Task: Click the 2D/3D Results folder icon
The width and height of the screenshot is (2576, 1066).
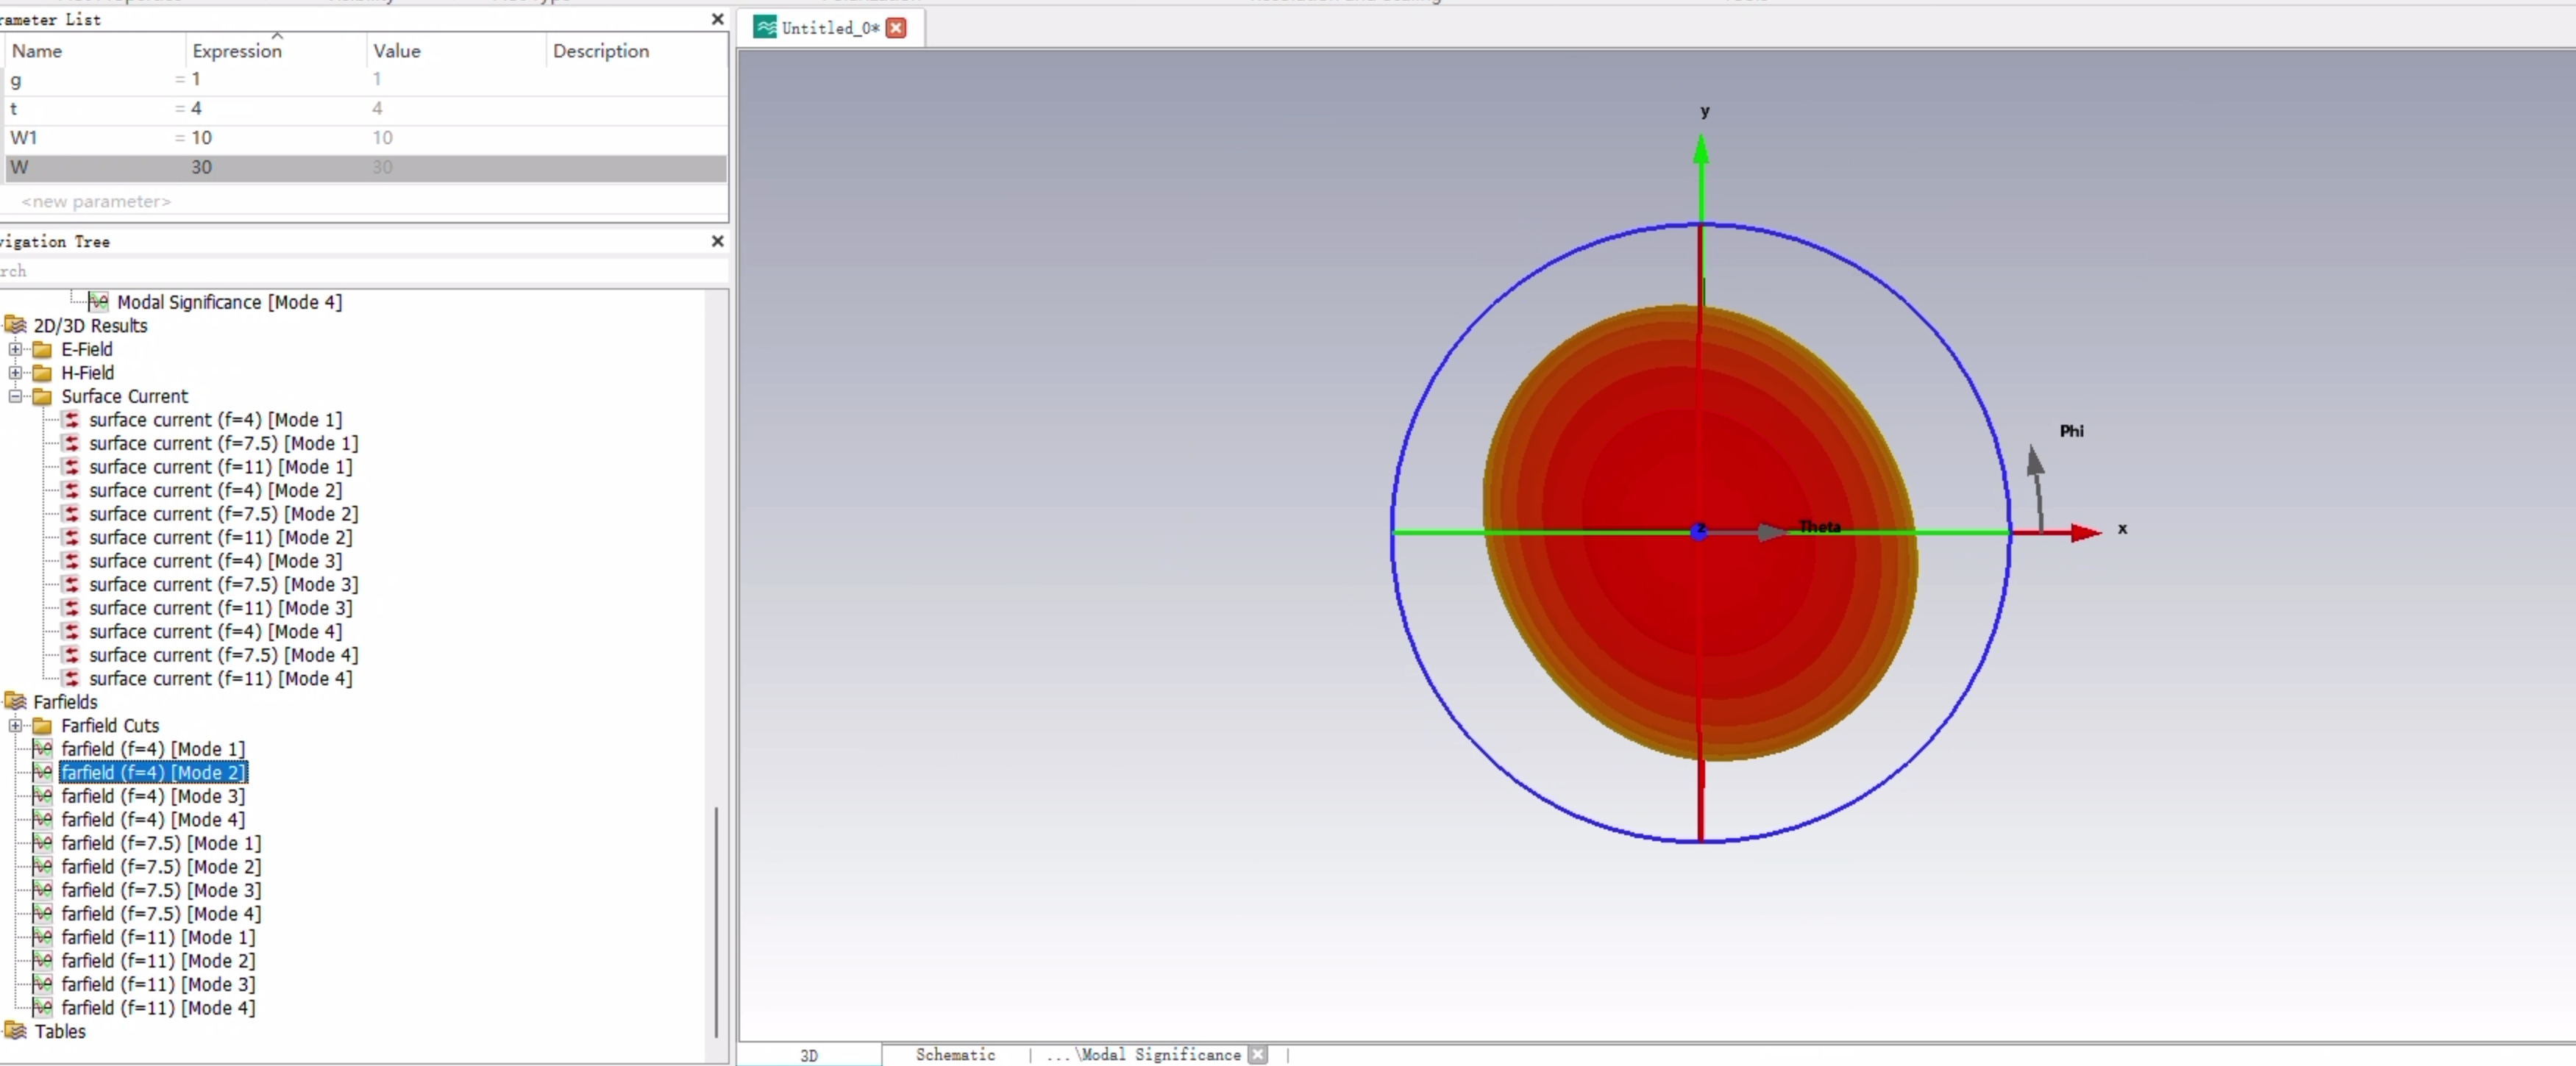Action: click(15, 326)
